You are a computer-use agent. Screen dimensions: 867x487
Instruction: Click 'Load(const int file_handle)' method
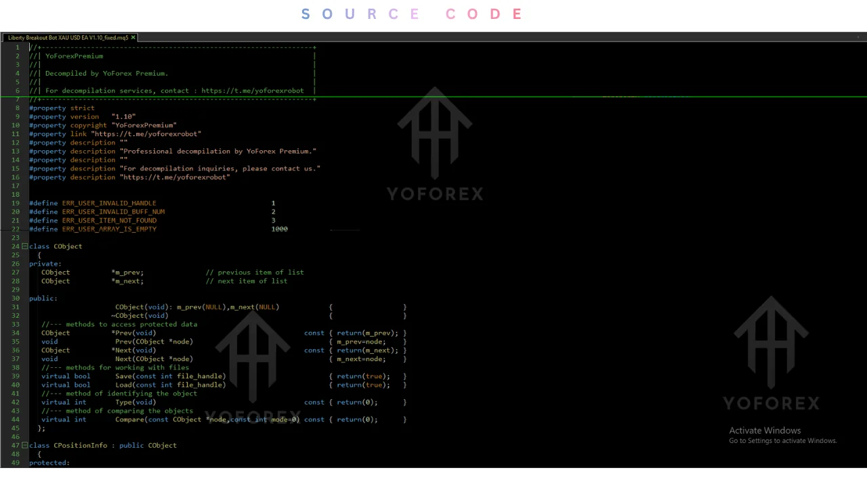pyautogui.click(x=171, y=385)
